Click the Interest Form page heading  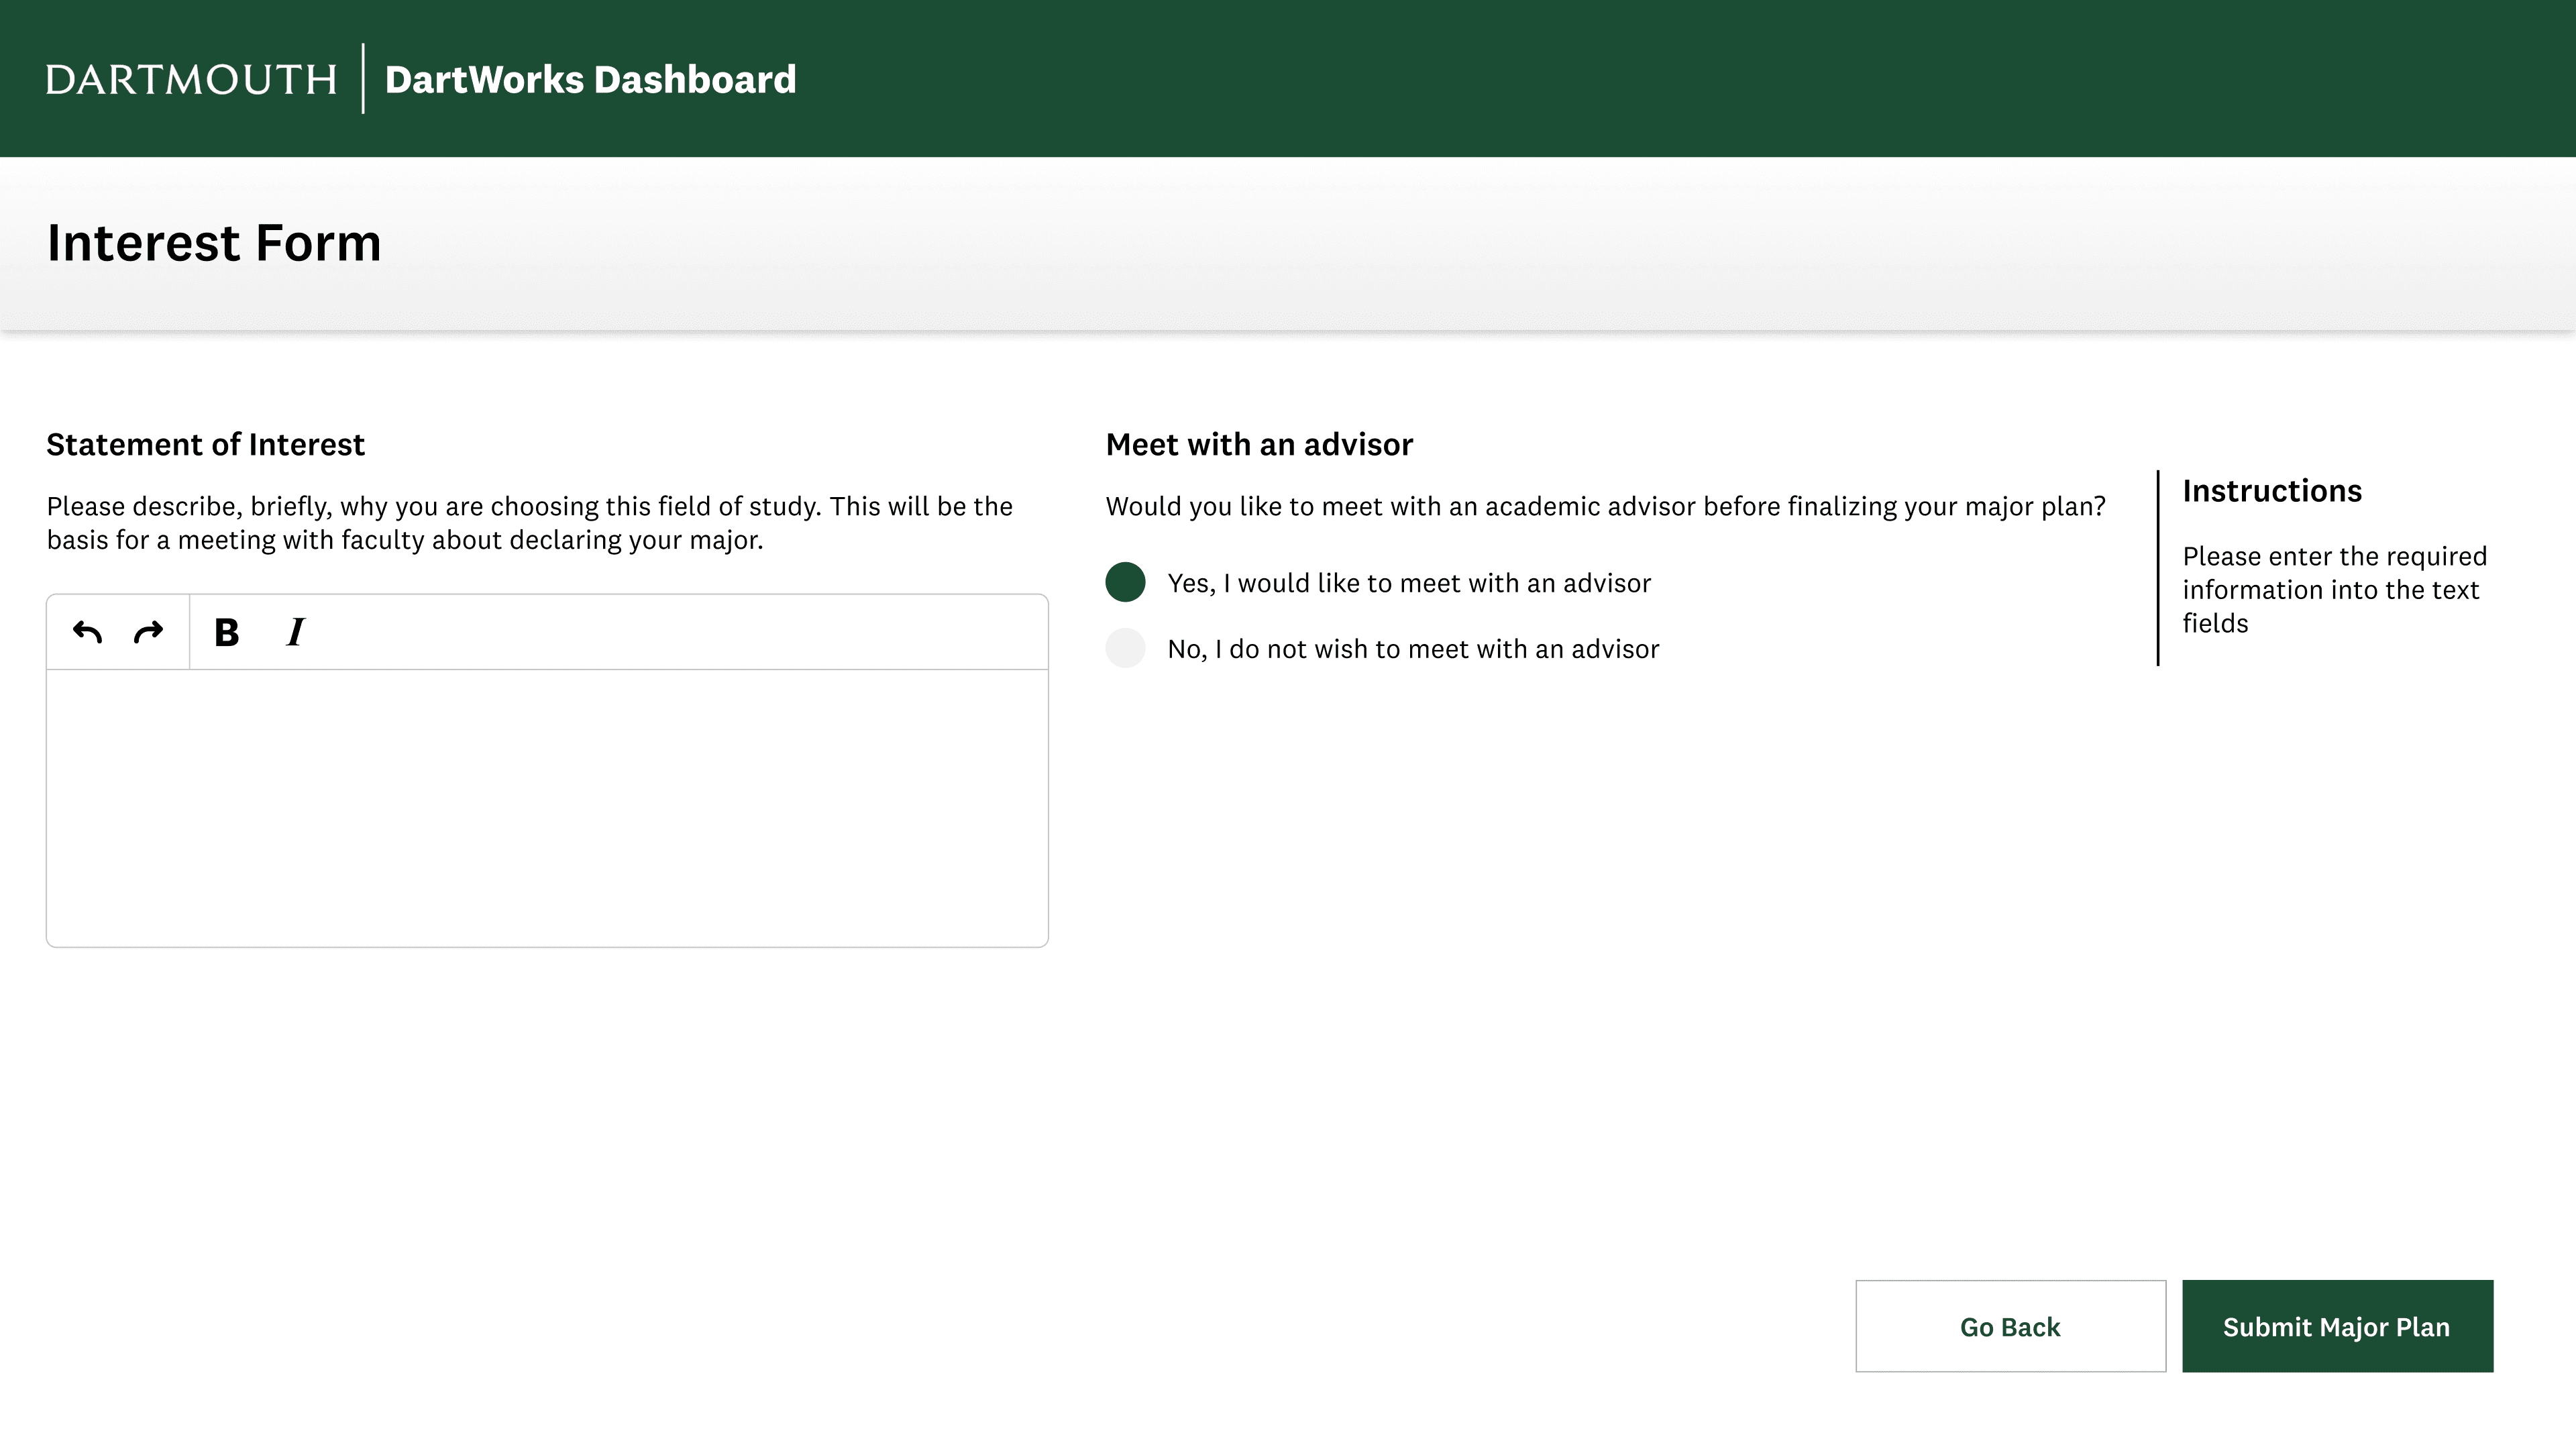[x=214, y=243]
